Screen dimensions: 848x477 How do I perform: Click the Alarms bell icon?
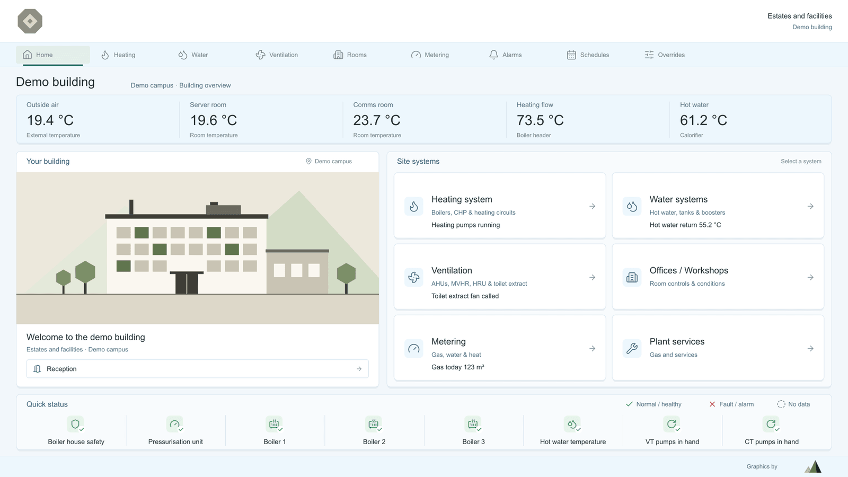[x=493, y=55]
